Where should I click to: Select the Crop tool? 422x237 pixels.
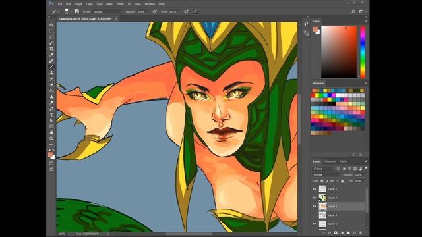51,49
